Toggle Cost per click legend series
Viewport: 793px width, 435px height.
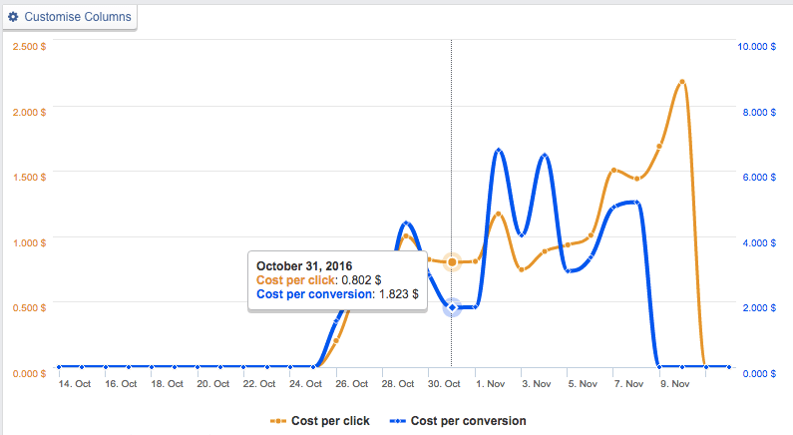[x=319, y=421]
